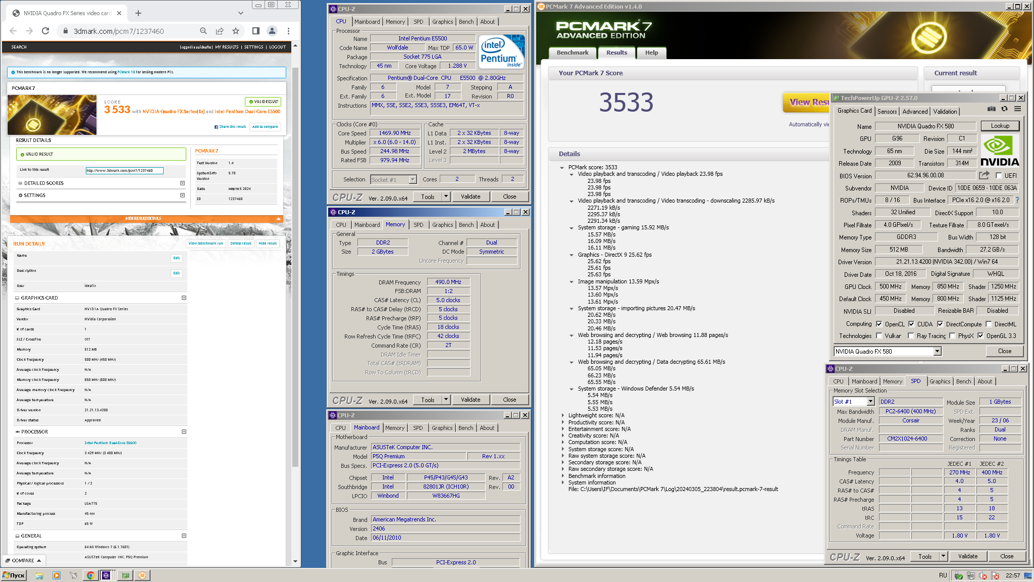Open Chrome zoom magnifier icon

[x=203, y=31]
